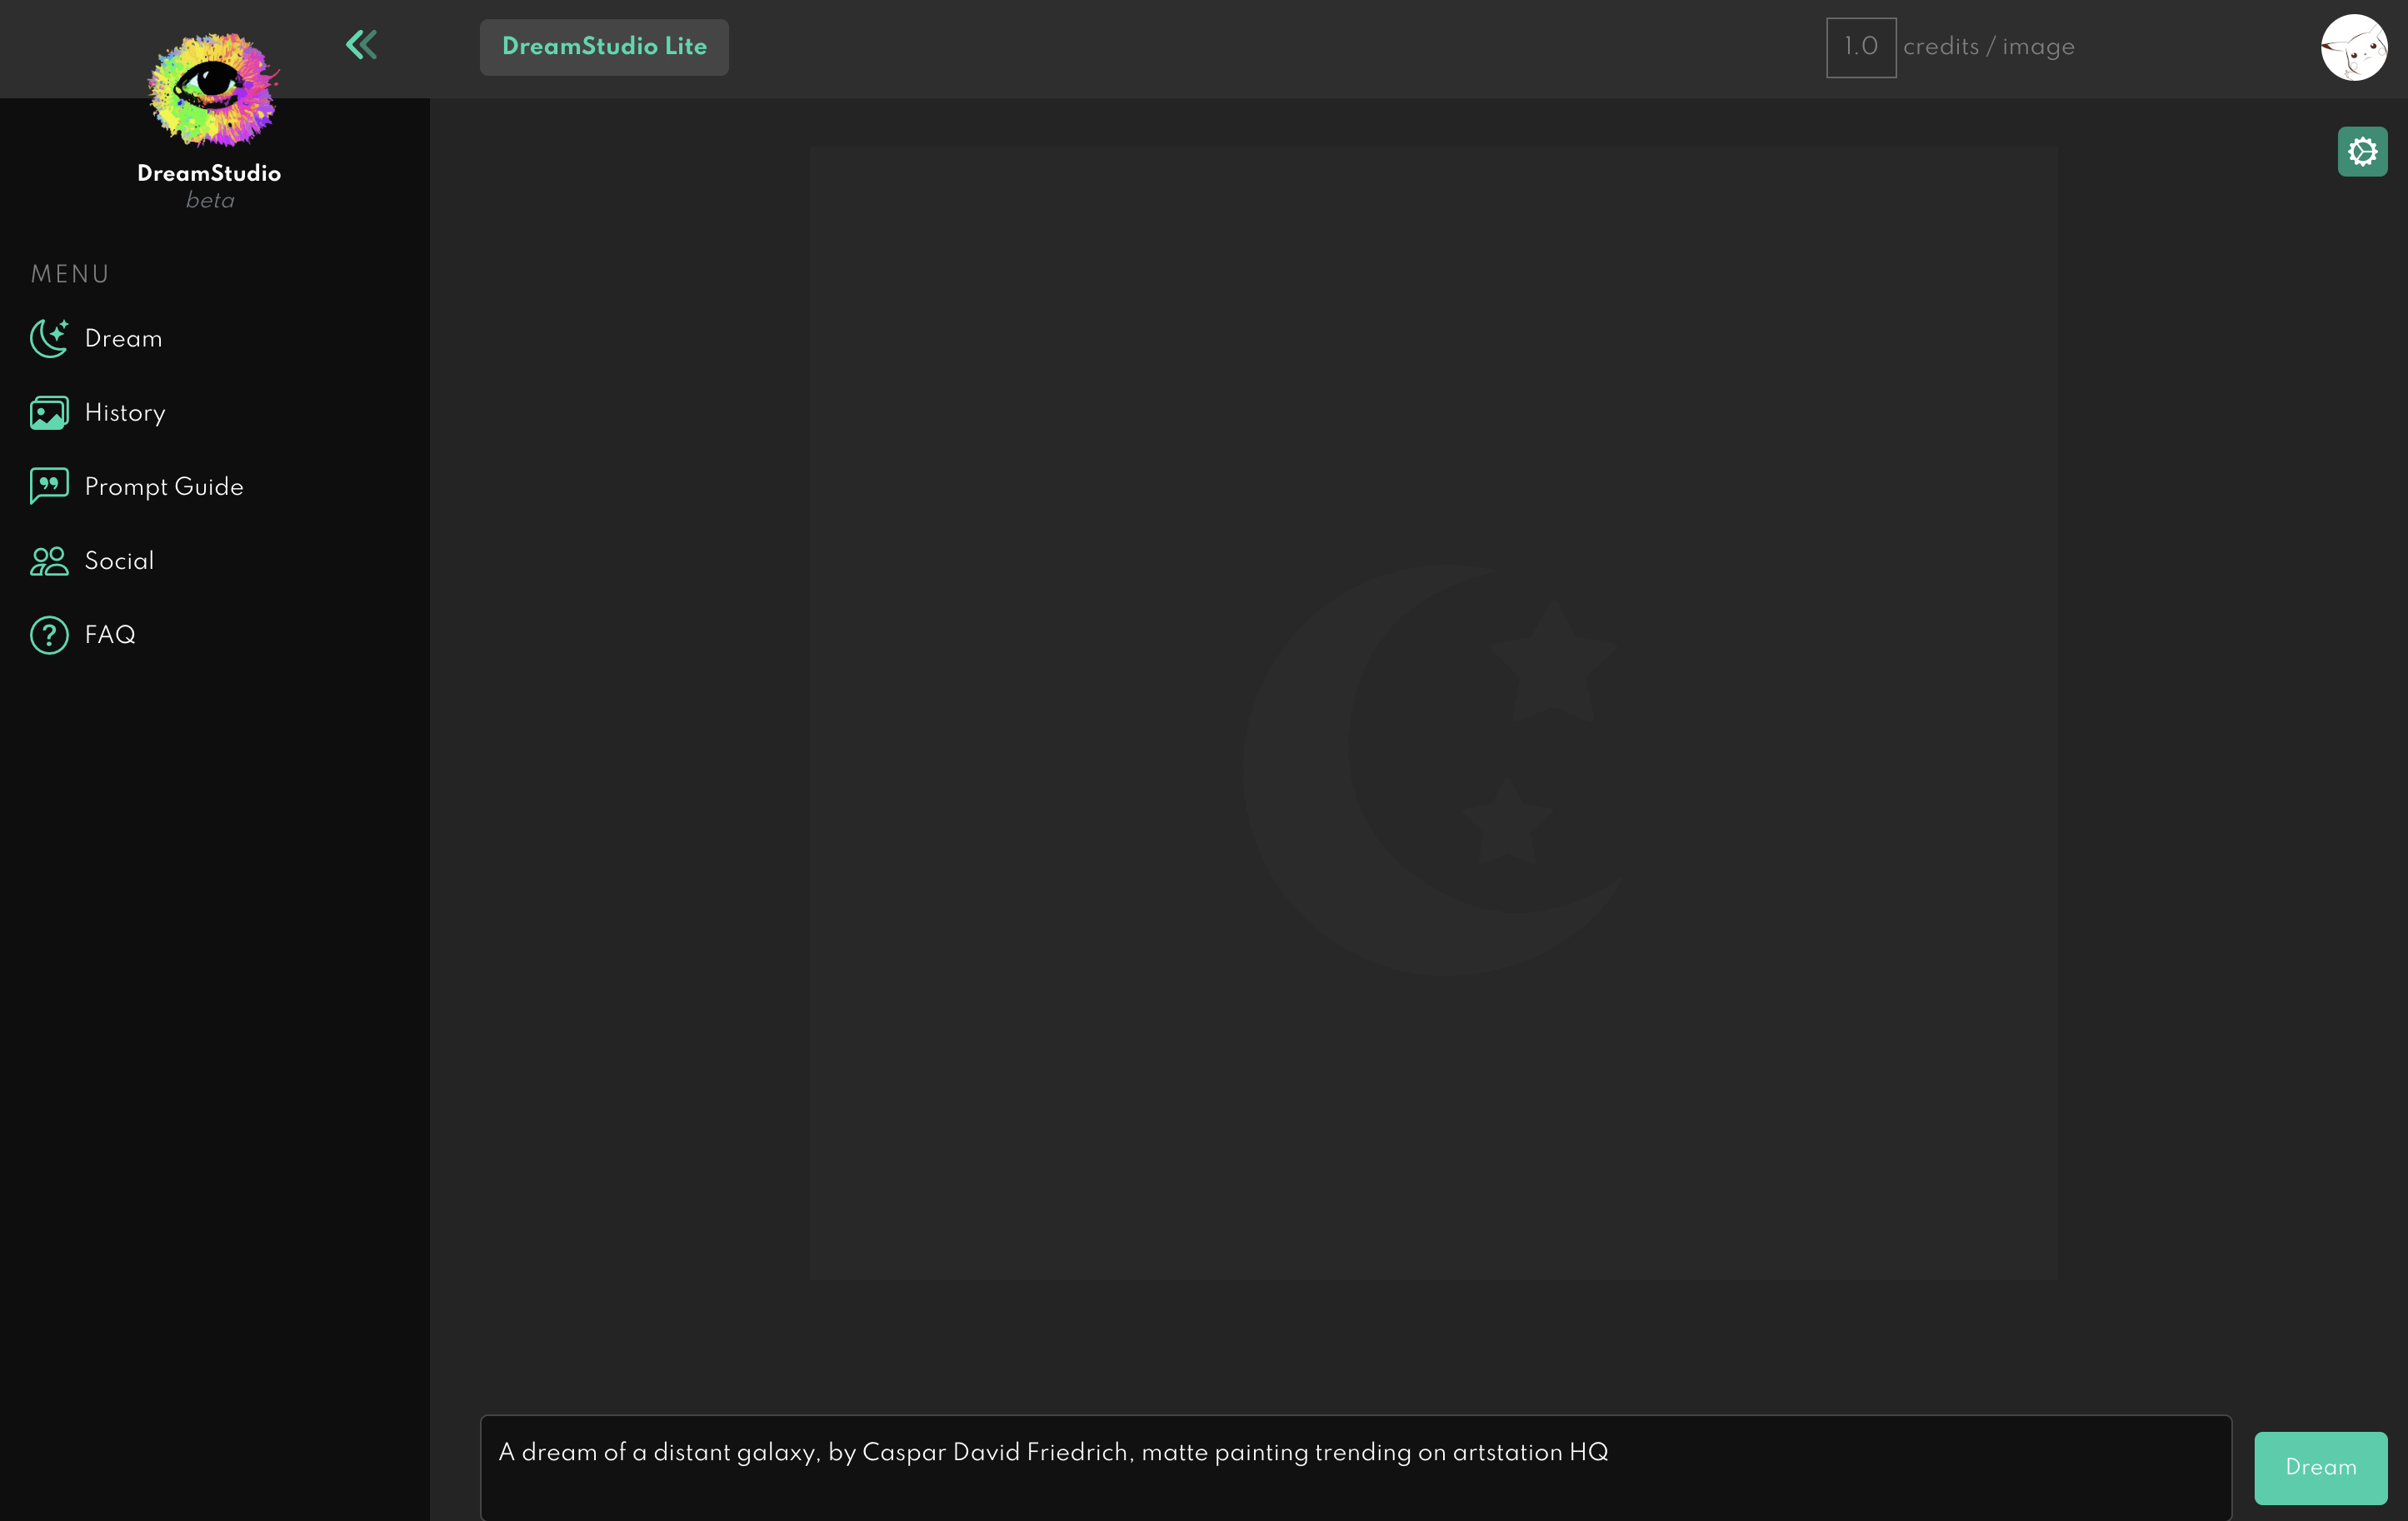The width and height of the screenshot is (2408, 1521).
Task: Select the Dream menu item
Action: (x=122, y=338)
